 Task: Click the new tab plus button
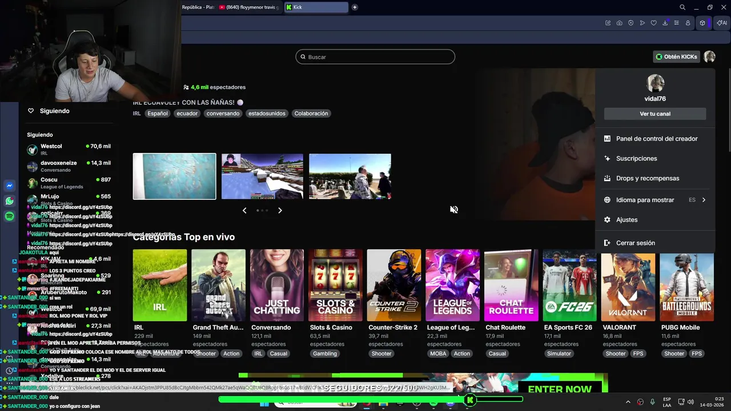click(x=355, y=7)
